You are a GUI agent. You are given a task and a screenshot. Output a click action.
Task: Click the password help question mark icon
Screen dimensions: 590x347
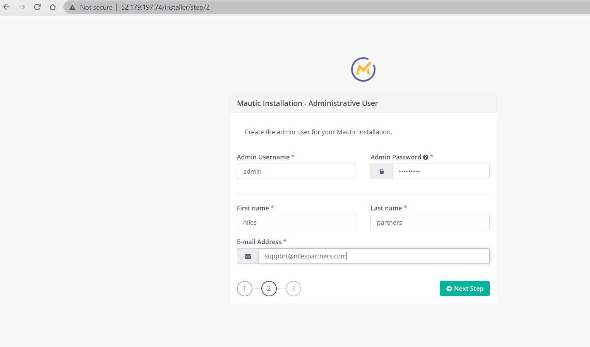(425, 157)
